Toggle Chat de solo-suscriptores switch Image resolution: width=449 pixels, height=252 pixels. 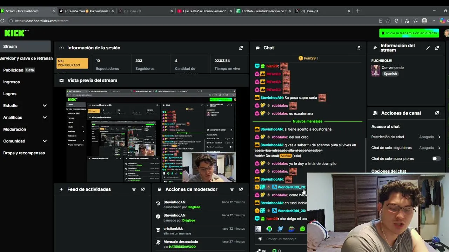tap(436, 159)
